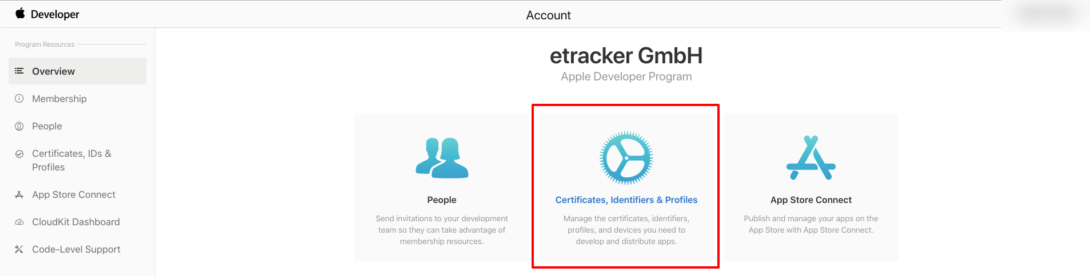Image resolution: width=1090 pixels, height=276 pixels.
Task: Click the blurred account name at top right
Action: [x=1046, y=14]
